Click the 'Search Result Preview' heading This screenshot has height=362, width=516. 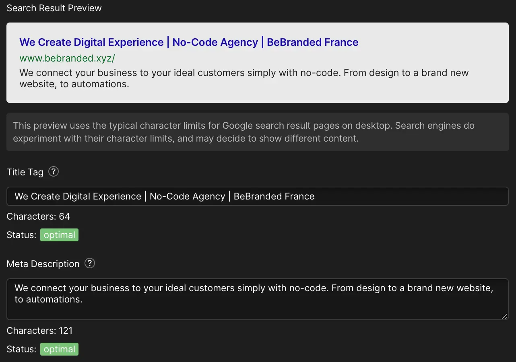pyautogui.click(x=54, y=8)
